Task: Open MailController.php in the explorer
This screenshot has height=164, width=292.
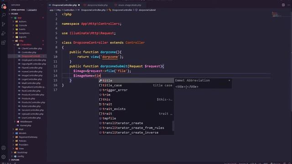Action: point(31,83)
